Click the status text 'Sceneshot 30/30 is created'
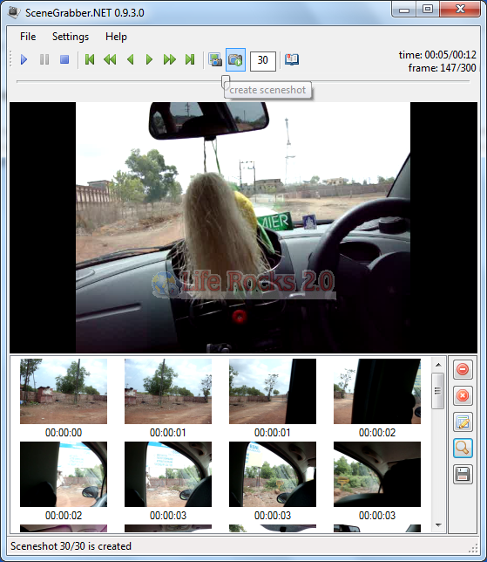Image resolution: width=487 pixels, height=562 pixels. [x=71, y=546]
